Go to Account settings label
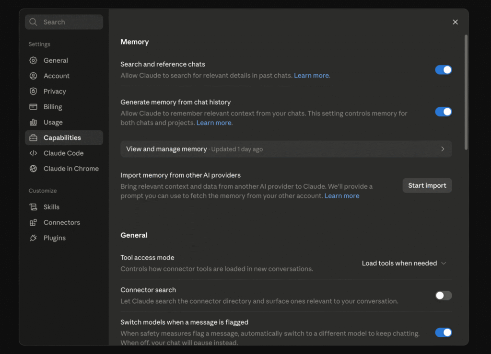Viewport: 491px width, 354px height. tap(57, 76)
